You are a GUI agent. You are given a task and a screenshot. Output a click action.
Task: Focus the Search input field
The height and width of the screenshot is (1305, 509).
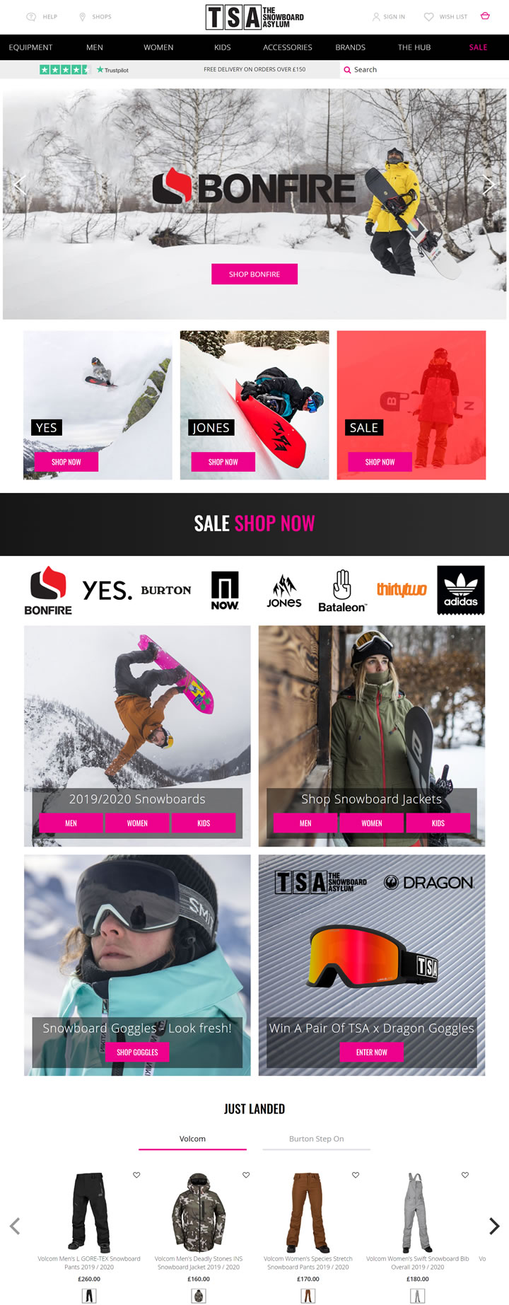point(424,69)
